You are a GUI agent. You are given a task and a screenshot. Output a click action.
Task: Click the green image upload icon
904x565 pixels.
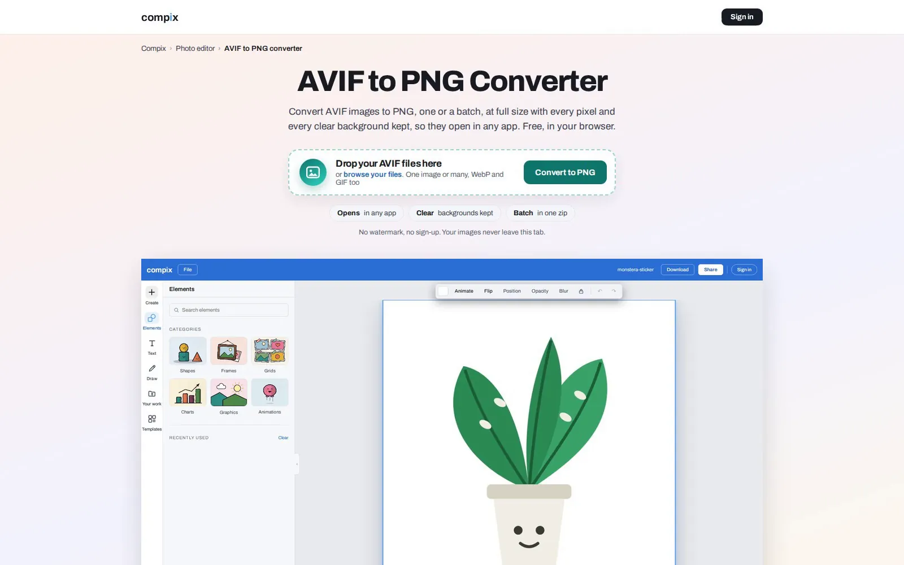313,172
